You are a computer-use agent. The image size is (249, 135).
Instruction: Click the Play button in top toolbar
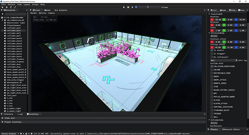pyautogui.click(x=124, y=7)
